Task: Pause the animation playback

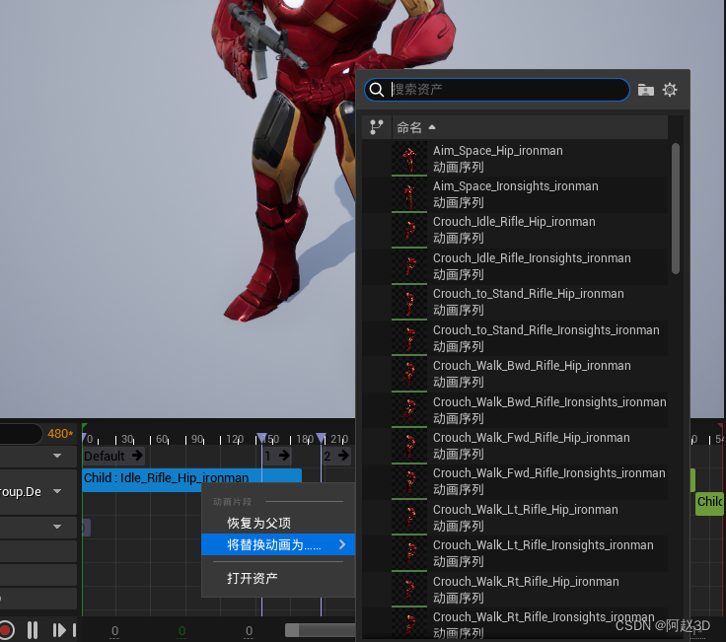Action: pos(33,630)
